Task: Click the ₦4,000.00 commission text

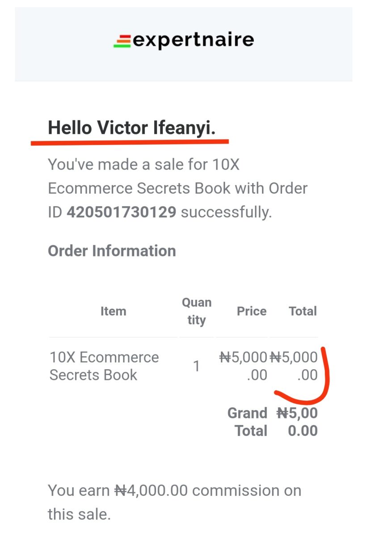Action: (x=150, y=490)
